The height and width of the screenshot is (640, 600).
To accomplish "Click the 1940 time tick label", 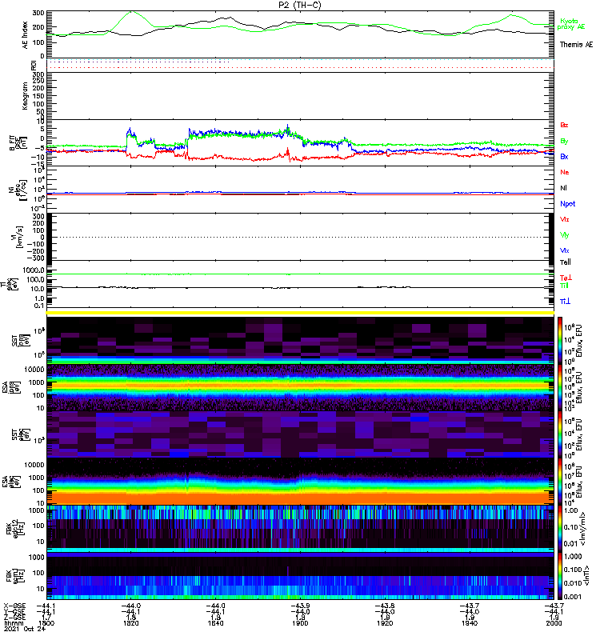I will pos(470,623).
